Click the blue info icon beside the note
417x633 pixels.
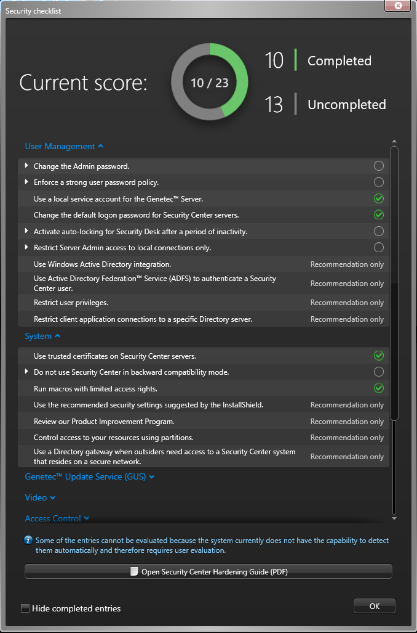coord(28,540)
